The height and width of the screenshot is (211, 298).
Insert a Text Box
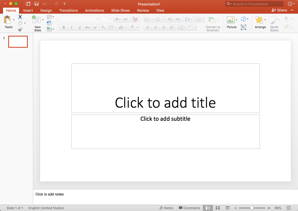point(243,27)
